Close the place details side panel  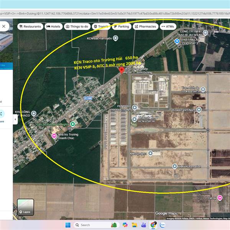pos(4,26)
